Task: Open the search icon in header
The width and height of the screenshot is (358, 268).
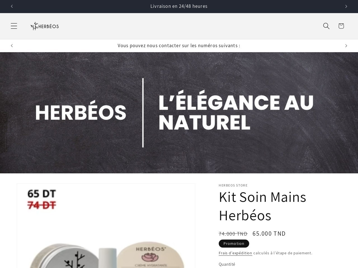Action: 326,26
